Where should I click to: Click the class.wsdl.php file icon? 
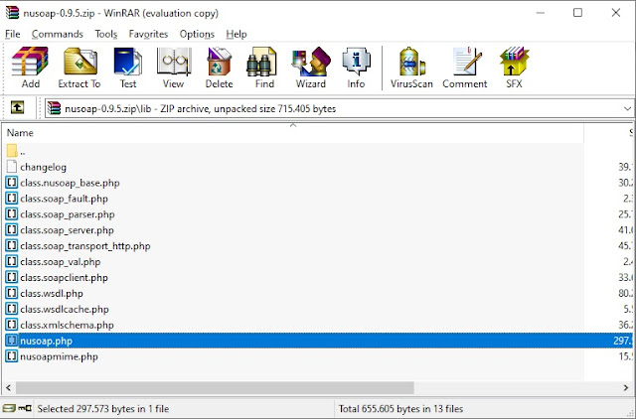click(12, 293)
